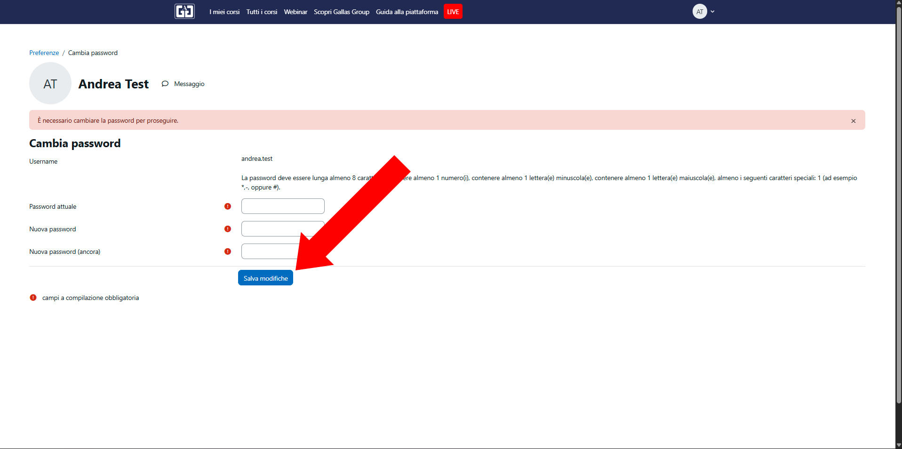Open Guida alla piattaforma page
Viewport: 902px width, 449px height.
[x=407, y=12]
